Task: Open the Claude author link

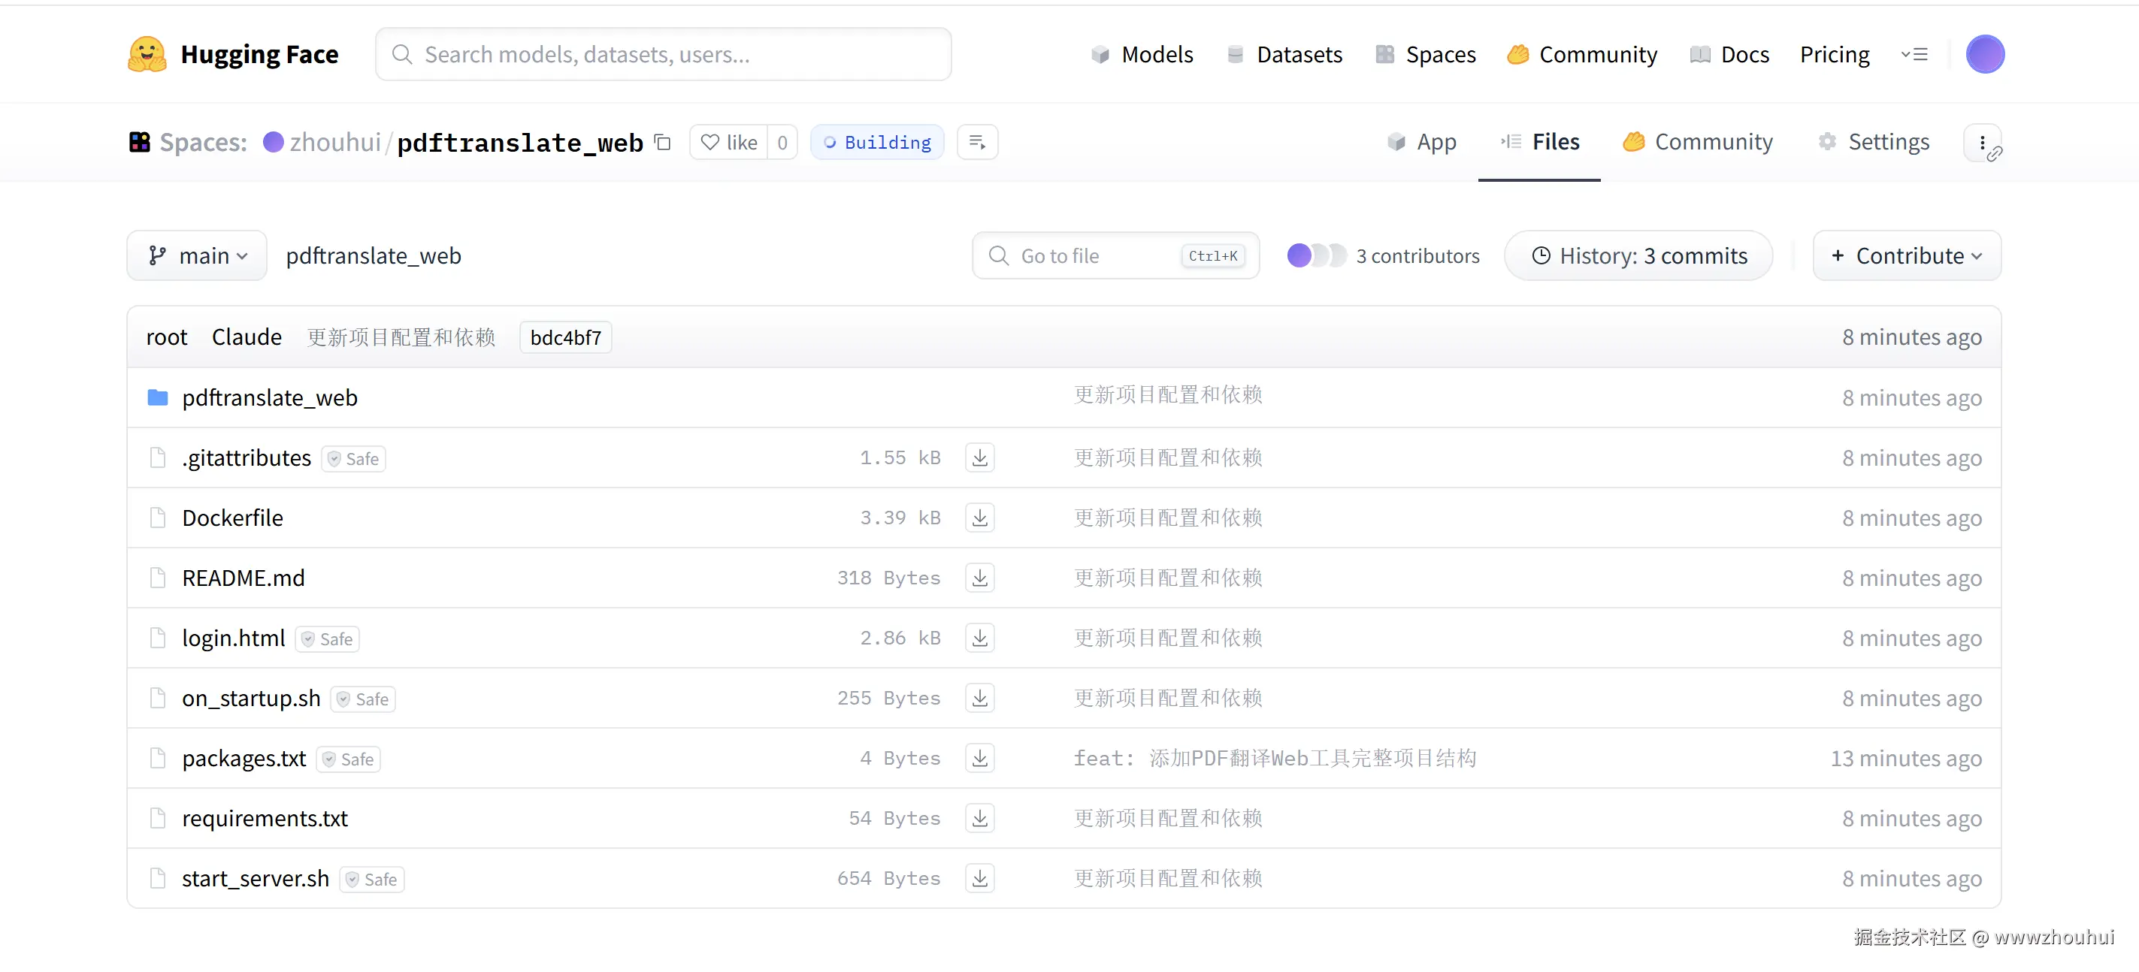Action: [x=247, y=337]
